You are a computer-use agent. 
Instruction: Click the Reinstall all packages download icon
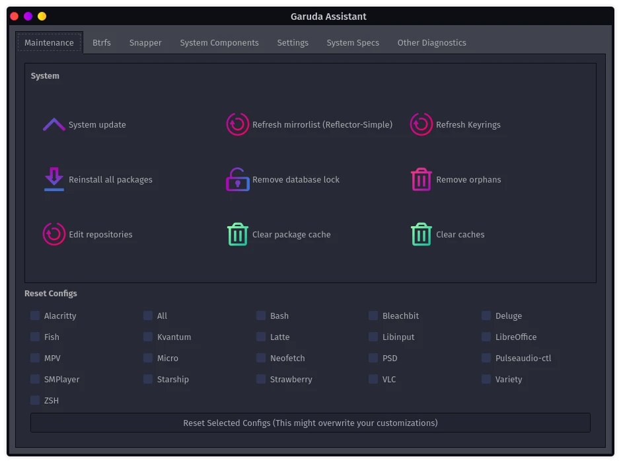tap(54, 179)
